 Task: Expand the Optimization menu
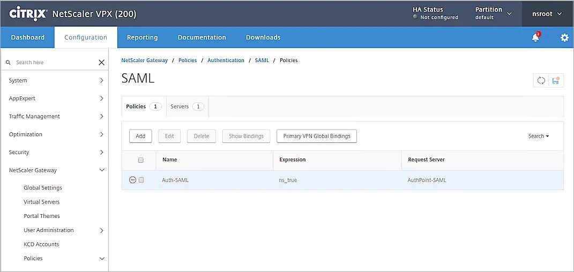coord(54,134)
